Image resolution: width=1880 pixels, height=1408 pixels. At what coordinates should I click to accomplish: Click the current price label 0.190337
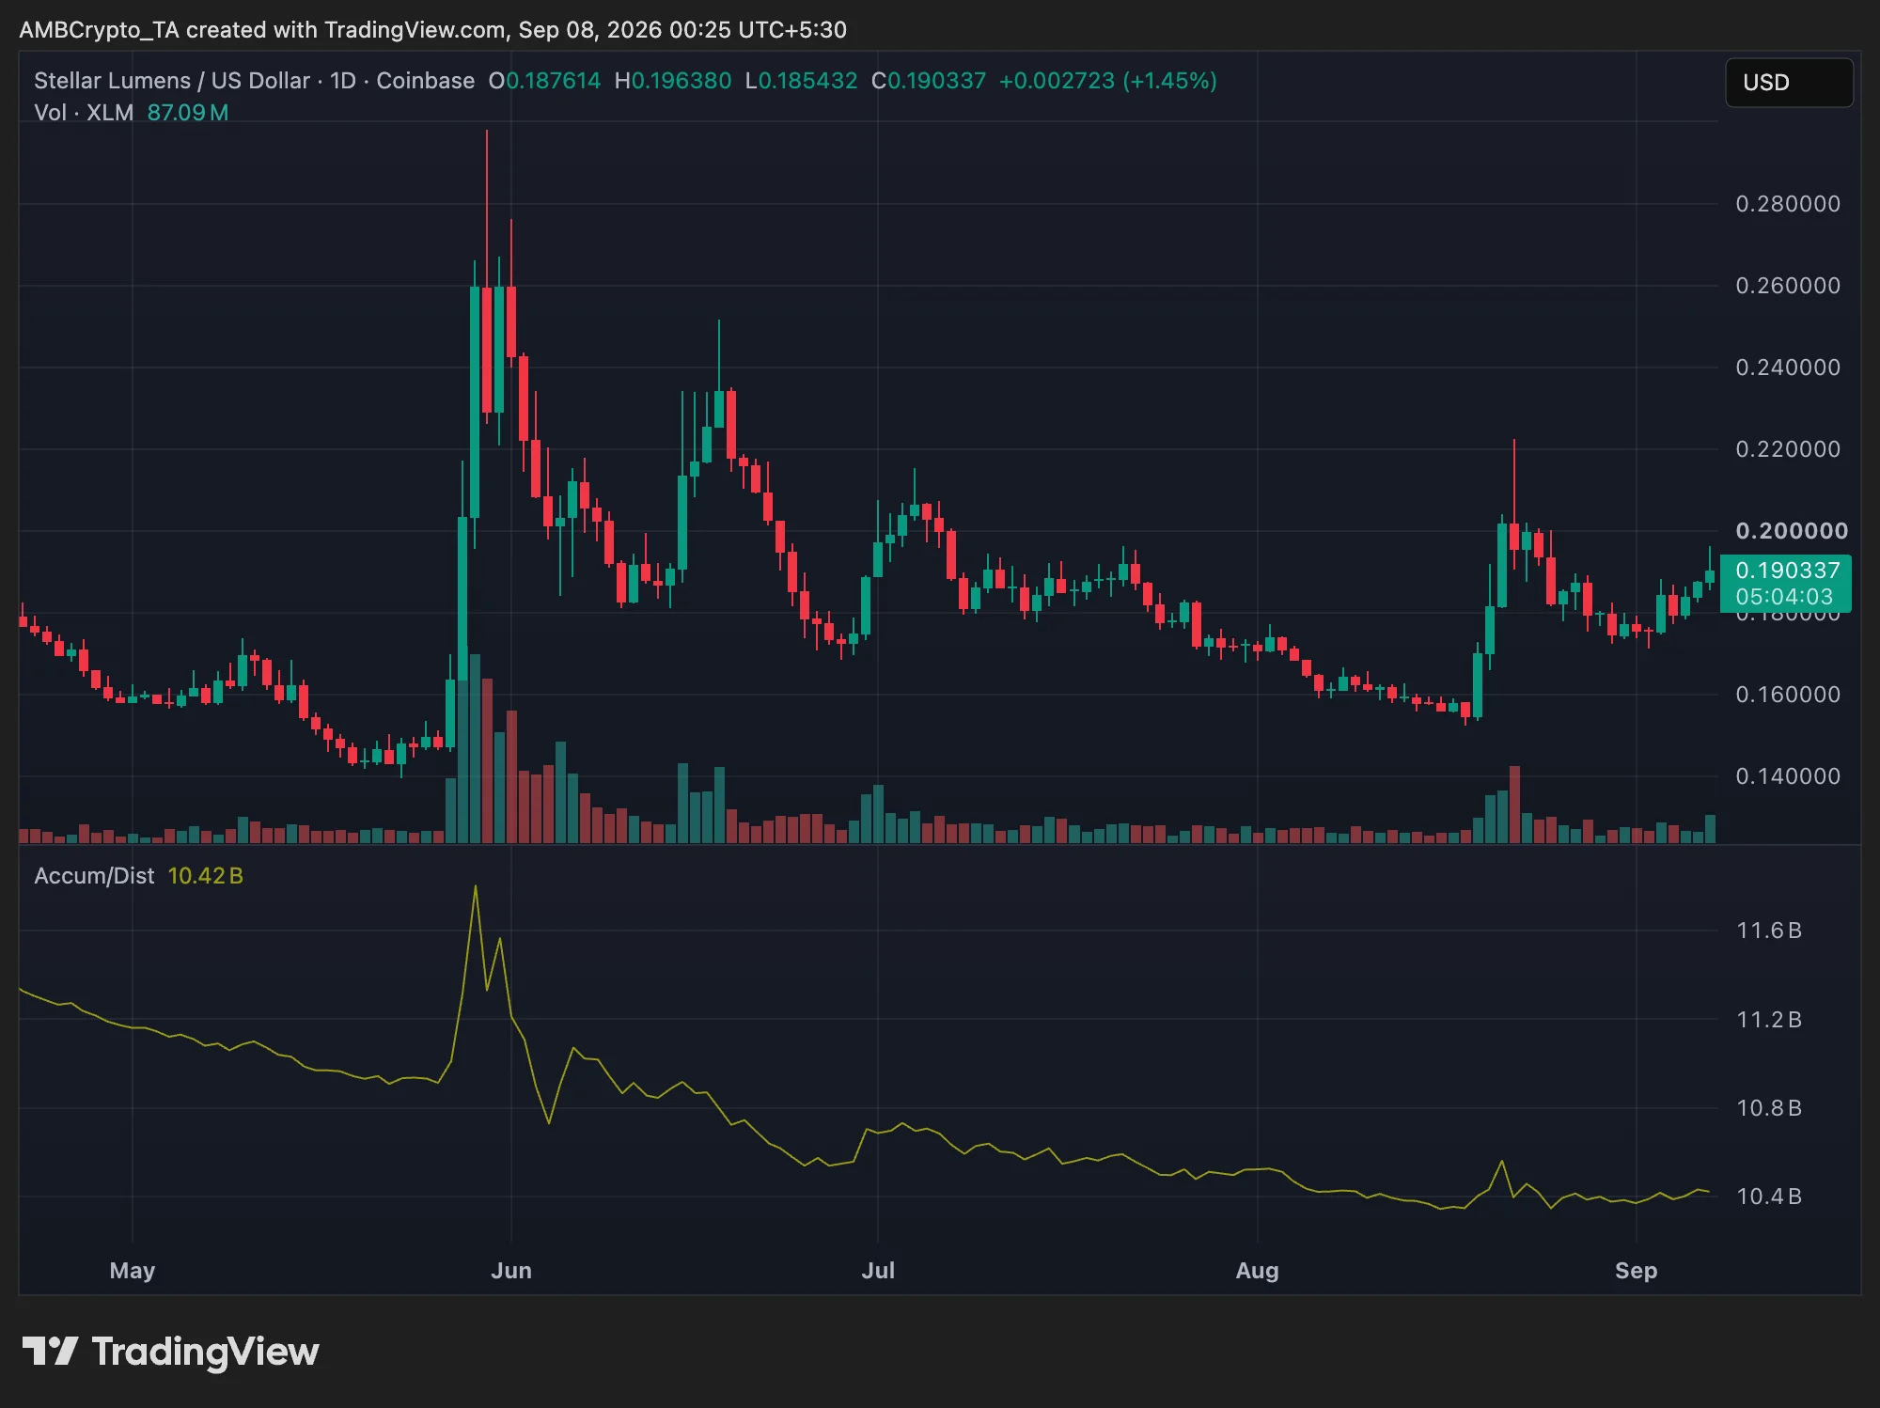(x=1787, y=571)
